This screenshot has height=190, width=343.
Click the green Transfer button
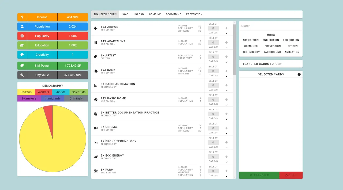tap(259, 175)
